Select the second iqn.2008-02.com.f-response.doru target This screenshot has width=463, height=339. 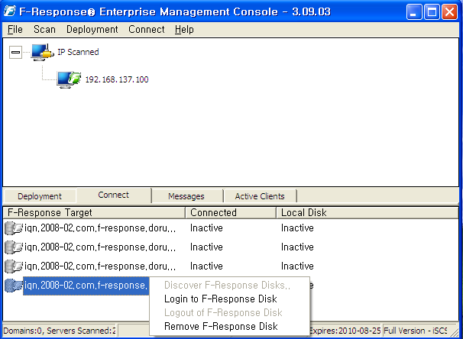click(x=100, y=247)
